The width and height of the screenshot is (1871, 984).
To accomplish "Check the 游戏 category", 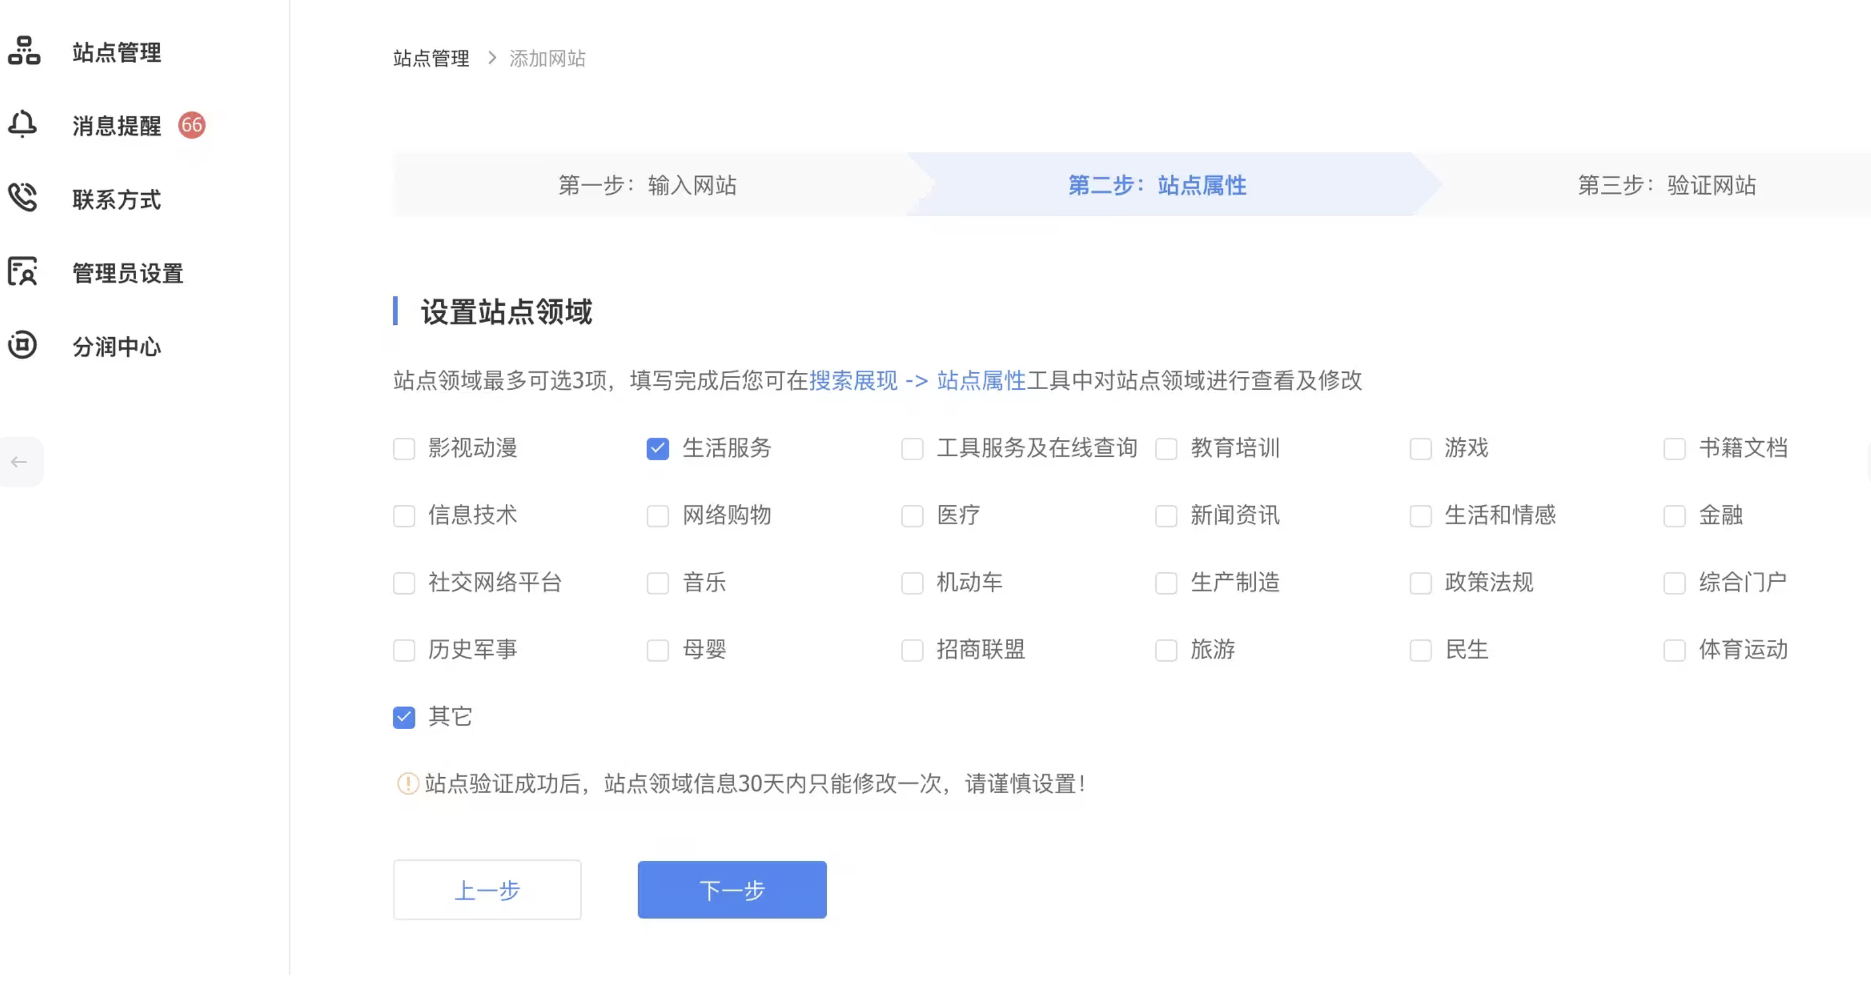I will point(1421,449).
